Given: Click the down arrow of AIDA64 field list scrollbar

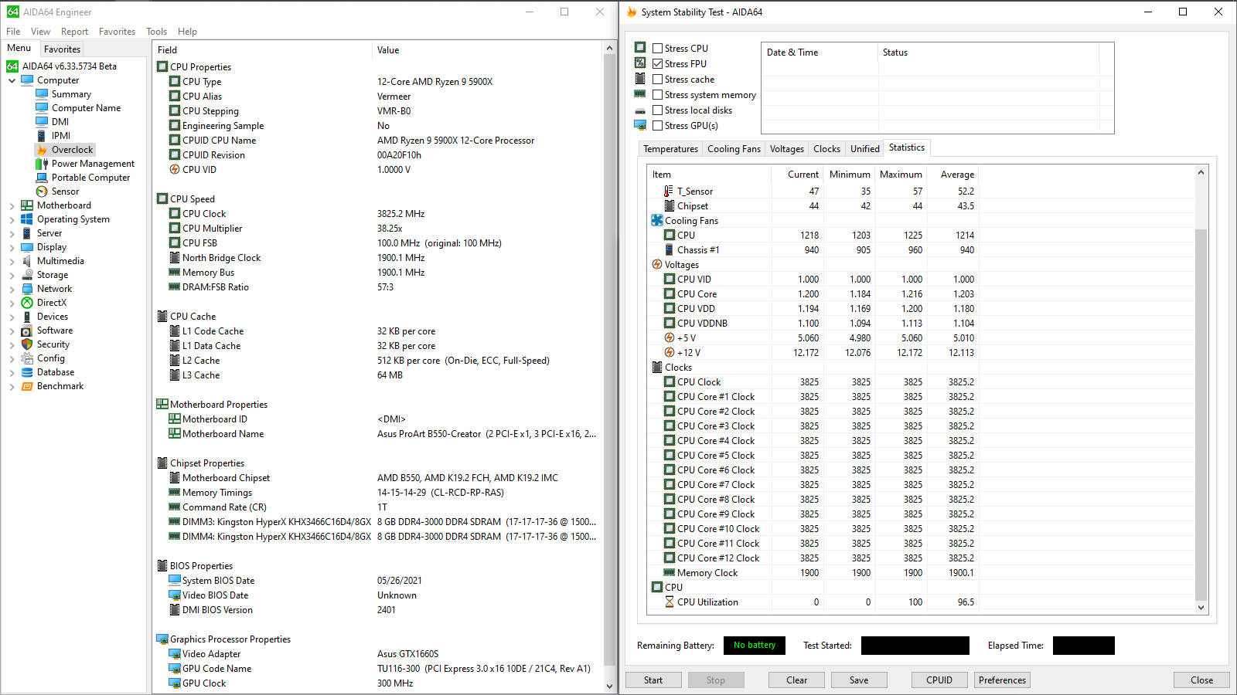Looking at the screenshot, I should click(x=609, y=686).
